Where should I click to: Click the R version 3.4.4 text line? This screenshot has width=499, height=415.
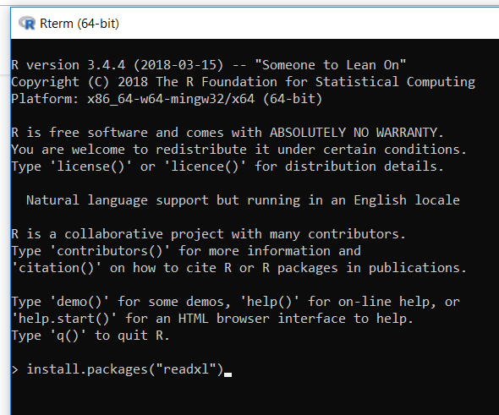click(x=208, y=65)
